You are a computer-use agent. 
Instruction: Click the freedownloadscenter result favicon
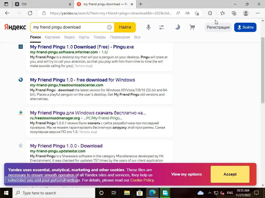pyautogui.click(x=21, y=80)
